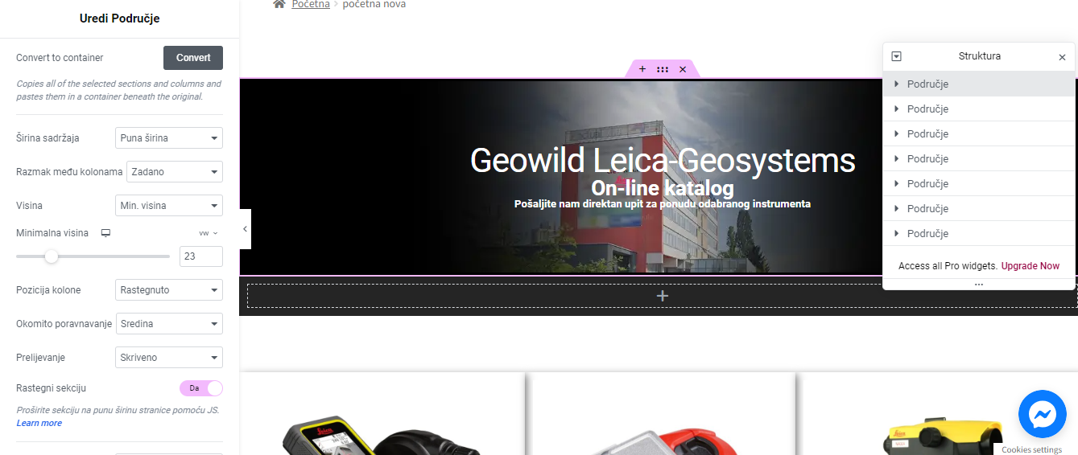Open the Visina dropdown showing Min. visina
The height and width of the screenshot is (455, 1078).
[x=169, y=206]
